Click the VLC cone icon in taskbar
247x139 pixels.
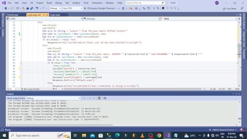click(142, 136)
